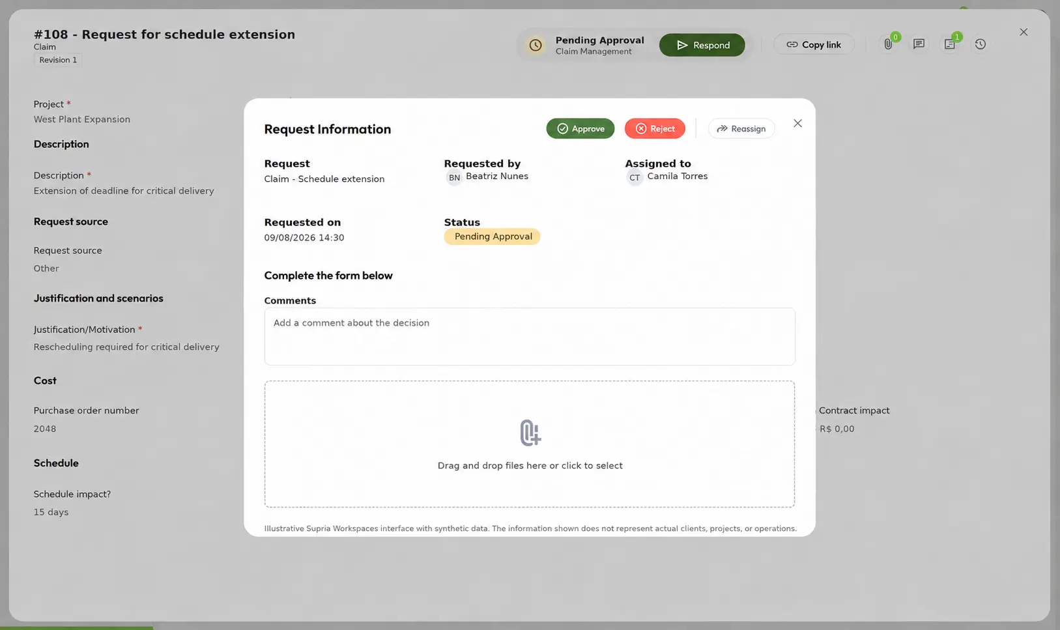Open the comments chat icon in header
This screenshot has width=1060, height=630.
(x=919, y=44)
